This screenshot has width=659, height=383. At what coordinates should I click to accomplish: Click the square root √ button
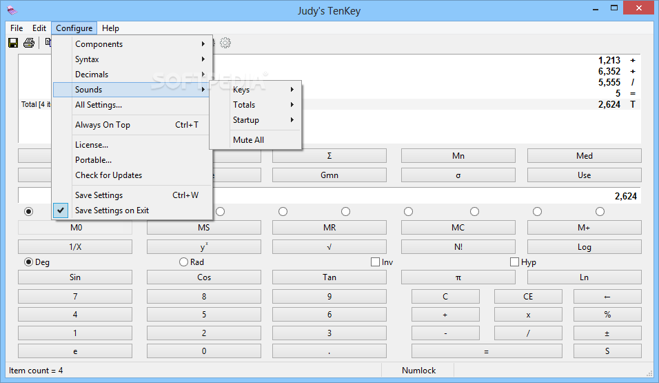click(329, 247)
